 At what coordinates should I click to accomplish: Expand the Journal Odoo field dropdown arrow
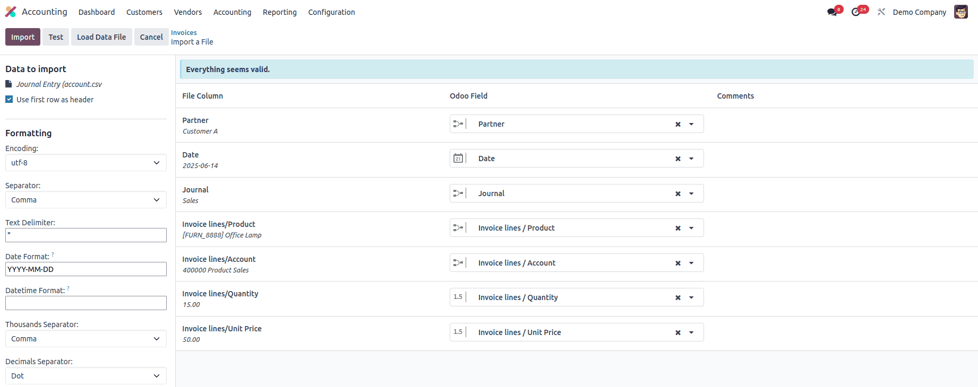click(x=691, y=193)
